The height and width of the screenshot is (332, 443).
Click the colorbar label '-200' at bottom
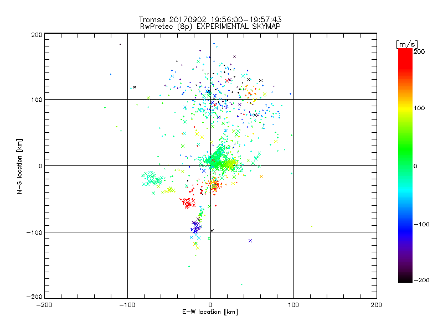(421, 281)
